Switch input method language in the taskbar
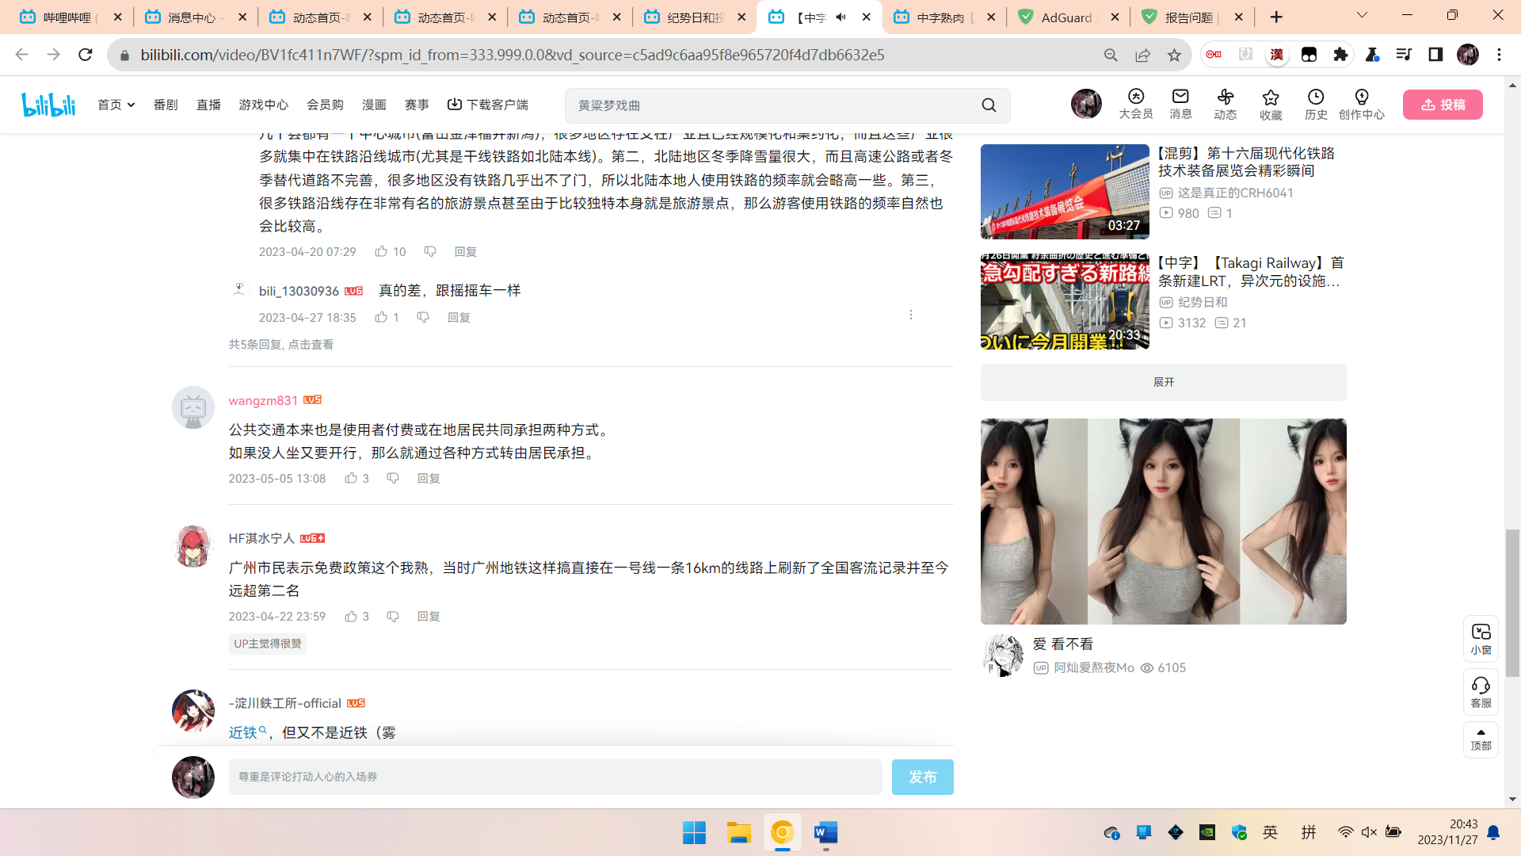Screen dimensions: 1521x856 pyautogui.click(x=1270, y=832)
